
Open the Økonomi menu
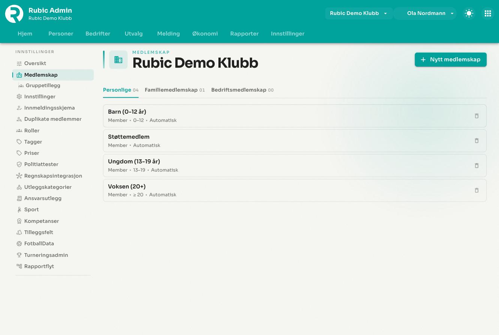tap(205, 34)
